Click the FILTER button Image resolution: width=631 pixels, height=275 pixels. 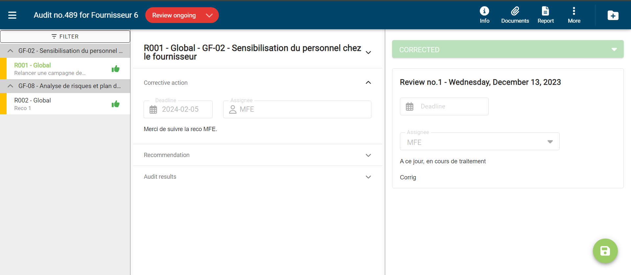click(x=65, y=36)
